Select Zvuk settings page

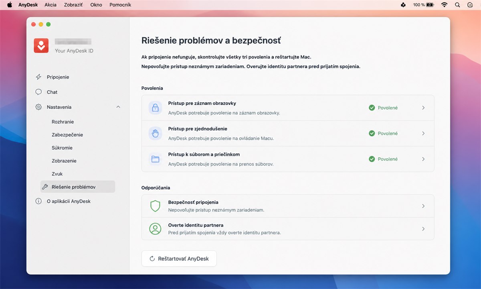click(x=57, y=174)
